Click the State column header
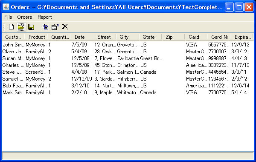Viewport: 256px width, 162px height. (x=151, y=37)
